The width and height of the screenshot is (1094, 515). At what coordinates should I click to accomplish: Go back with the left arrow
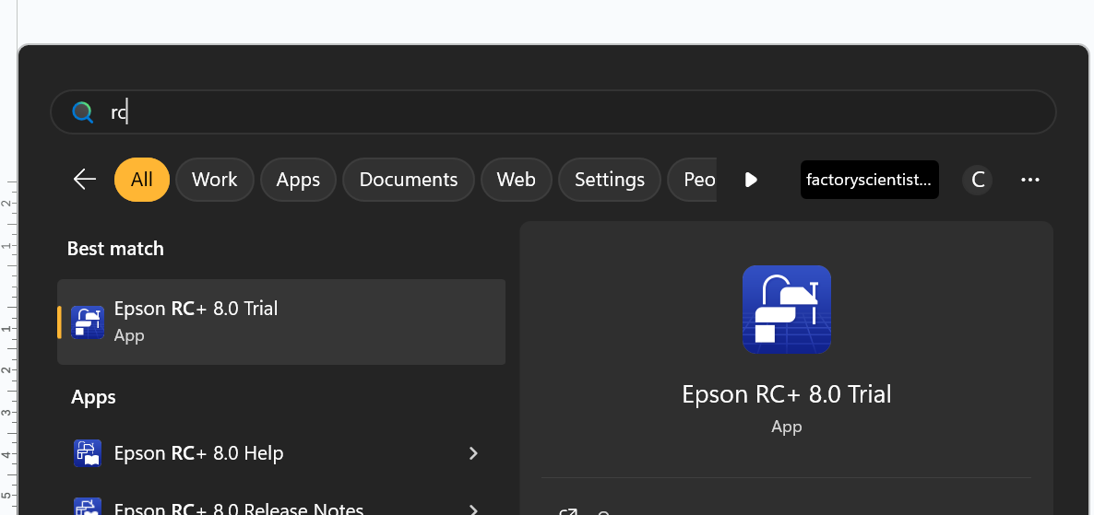[85, 179]
